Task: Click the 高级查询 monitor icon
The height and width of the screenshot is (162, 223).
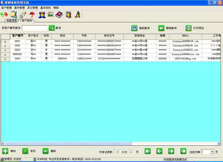Action: tap(134, 28)
